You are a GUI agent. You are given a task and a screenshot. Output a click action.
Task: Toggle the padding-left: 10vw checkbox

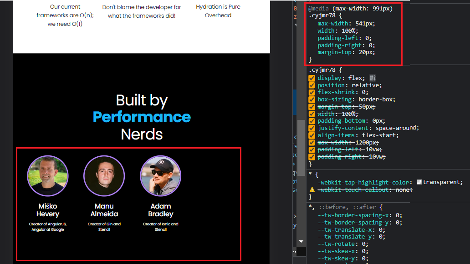coord(312,149)
